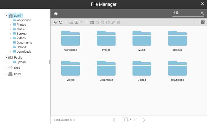Click the search input field
Screen dimensions: 207x124
coord(186,13)
